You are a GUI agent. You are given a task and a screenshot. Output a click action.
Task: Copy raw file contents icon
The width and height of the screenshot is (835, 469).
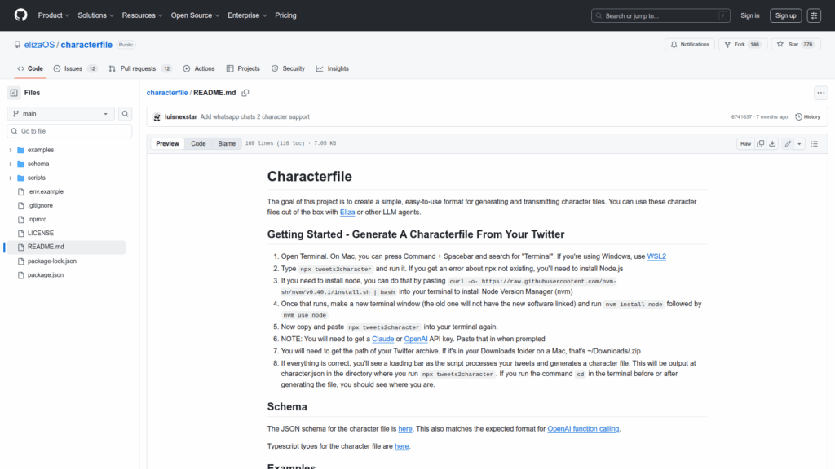[x=760, y=144]
